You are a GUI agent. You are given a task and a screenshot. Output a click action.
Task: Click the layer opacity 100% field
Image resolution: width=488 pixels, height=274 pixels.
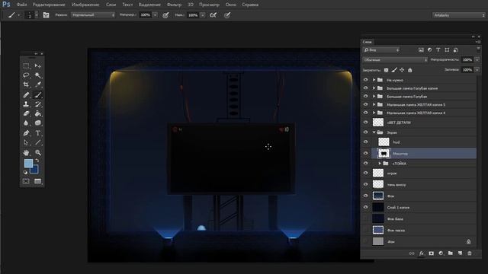point(467,59)
